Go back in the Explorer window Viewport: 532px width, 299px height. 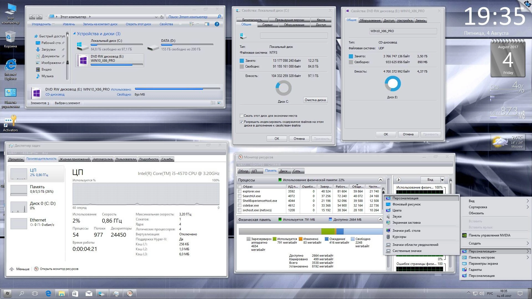point(32,17)
